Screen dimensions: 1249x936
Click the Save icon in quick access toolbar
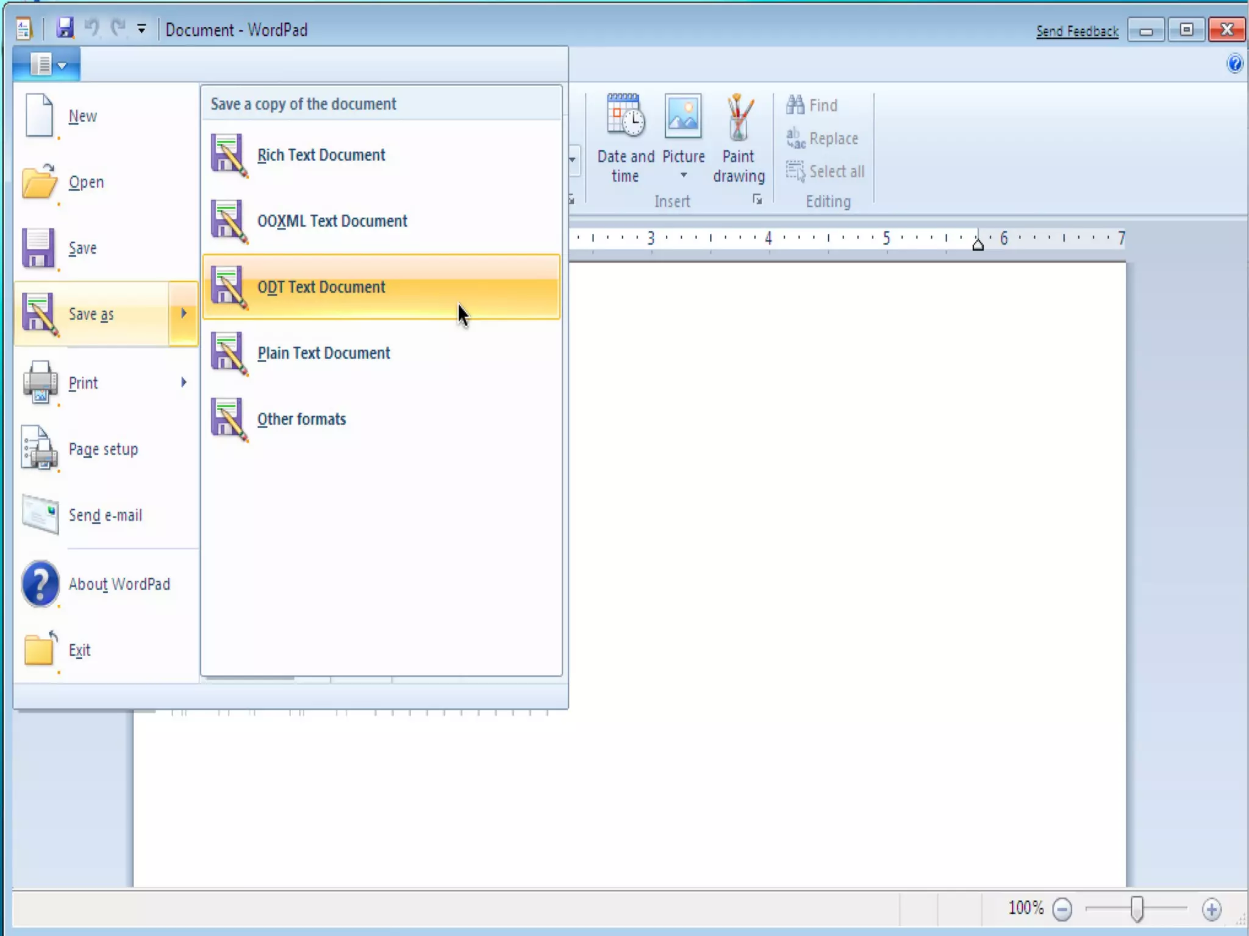(65, 28)
